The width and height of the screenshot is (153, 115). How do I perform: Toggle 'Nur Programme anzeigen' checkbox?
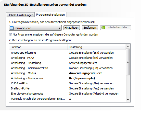(11, 34)
